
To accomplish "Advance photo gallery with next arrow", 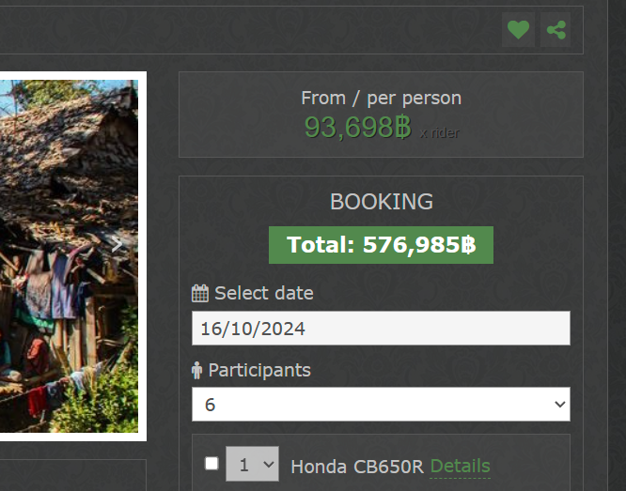I will [117, 243].
